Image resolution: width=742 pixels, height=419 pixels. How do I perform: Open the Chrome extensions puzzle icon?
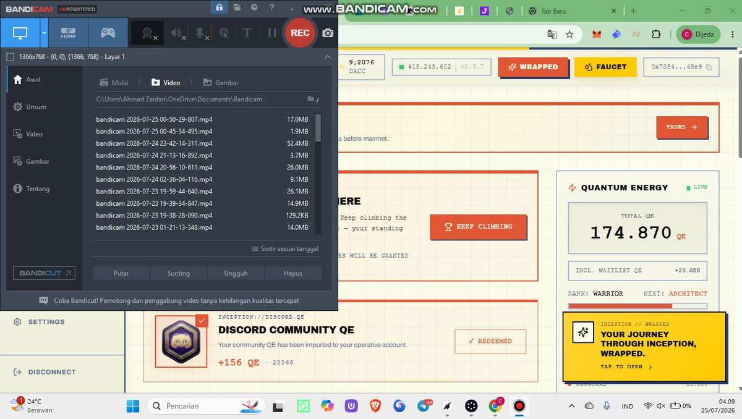[x=657, y=35]
